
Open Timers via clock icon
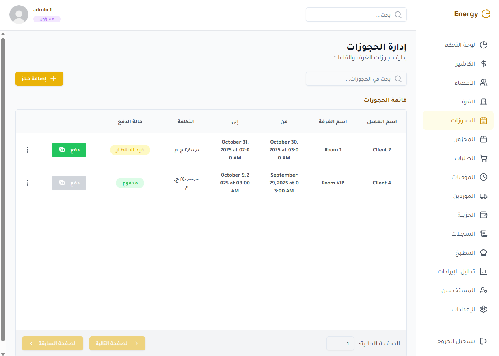pos(484,177)
